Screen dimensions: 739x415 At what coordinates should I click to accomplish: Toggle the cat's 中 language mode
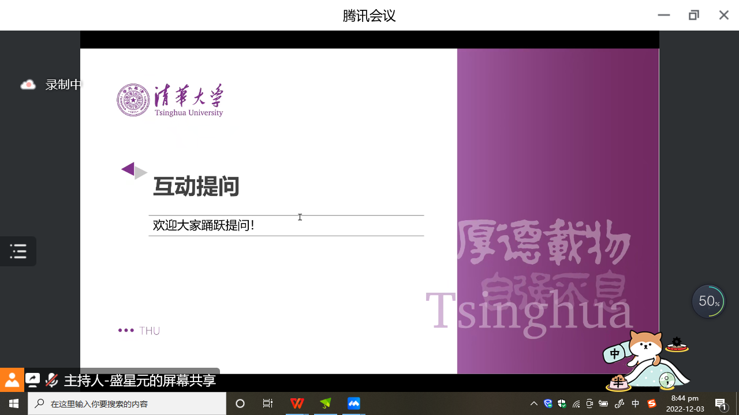(x=615, y=353)
